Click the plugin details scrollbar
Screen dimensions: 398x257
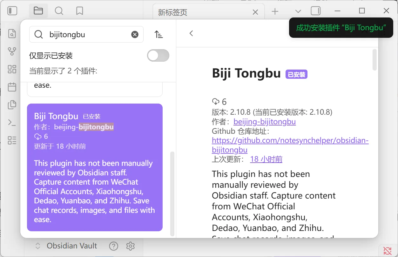tap(374, 60)
